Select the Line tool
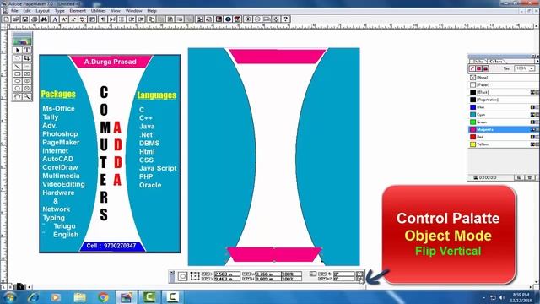This screenshot has height=304, width=540. [18, 66]
